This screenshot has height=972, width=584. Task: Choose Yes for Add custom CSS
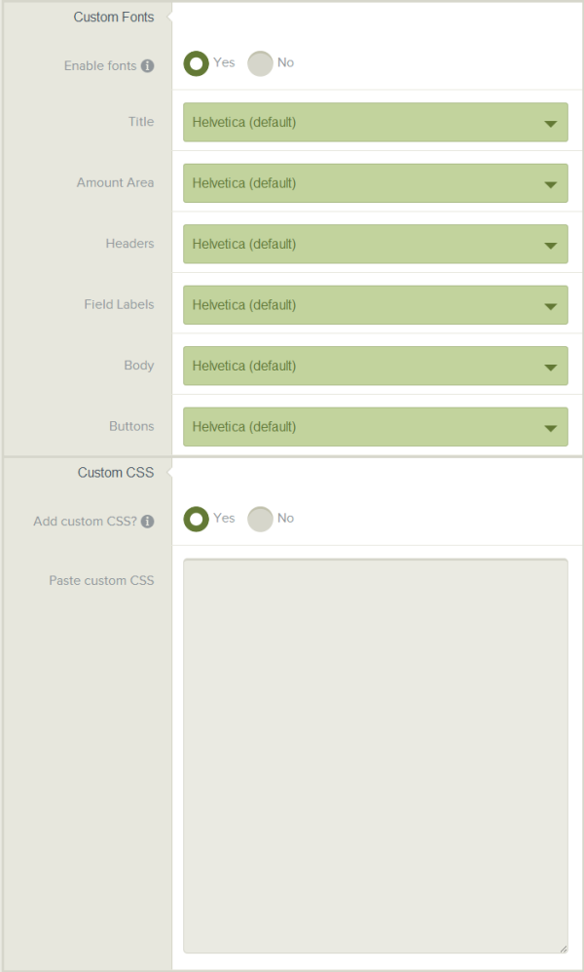coord(196,519)
